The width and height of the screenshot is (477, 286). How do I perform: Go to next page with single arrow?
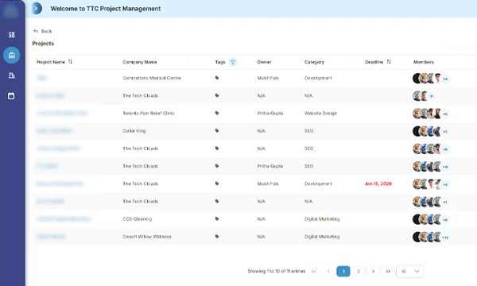pyautogui.click(x=374, y=272)
